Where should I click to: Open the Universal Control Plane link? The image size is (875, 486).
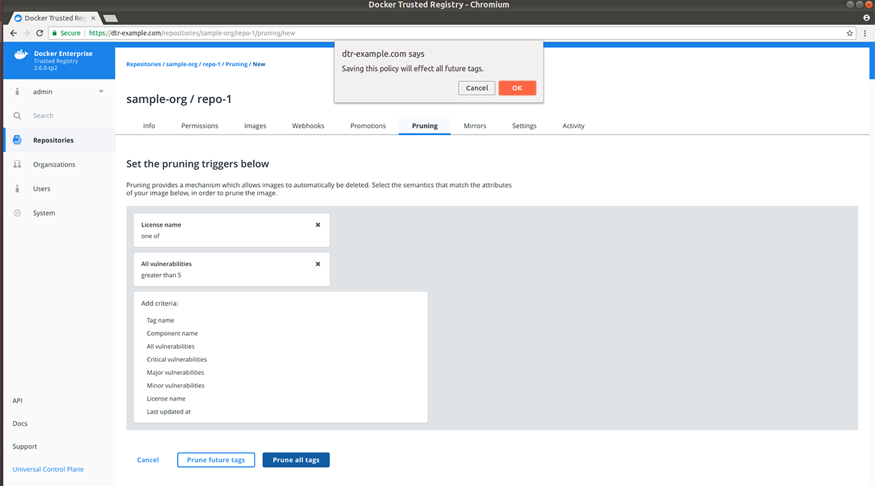pos(48,469)
